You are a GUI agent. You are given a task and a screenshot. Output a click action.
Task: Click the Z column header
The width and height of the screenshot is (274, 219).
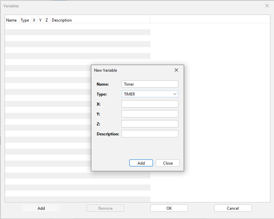tap(47, 20)
